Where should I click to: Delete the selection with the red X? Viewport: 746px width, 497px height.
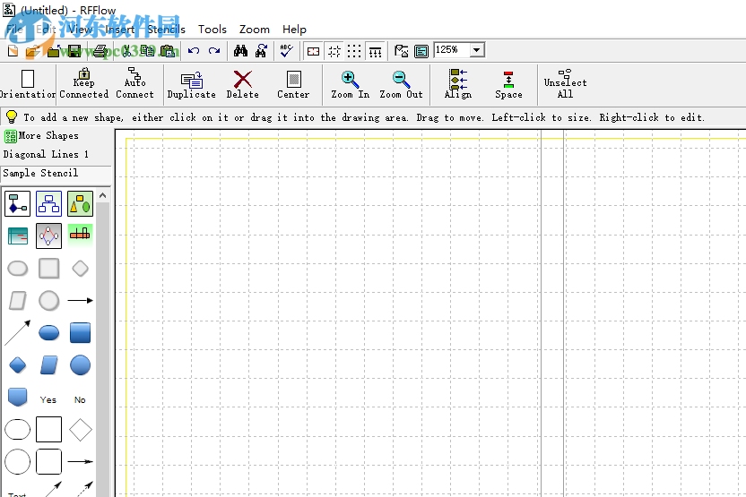[242, 81]
